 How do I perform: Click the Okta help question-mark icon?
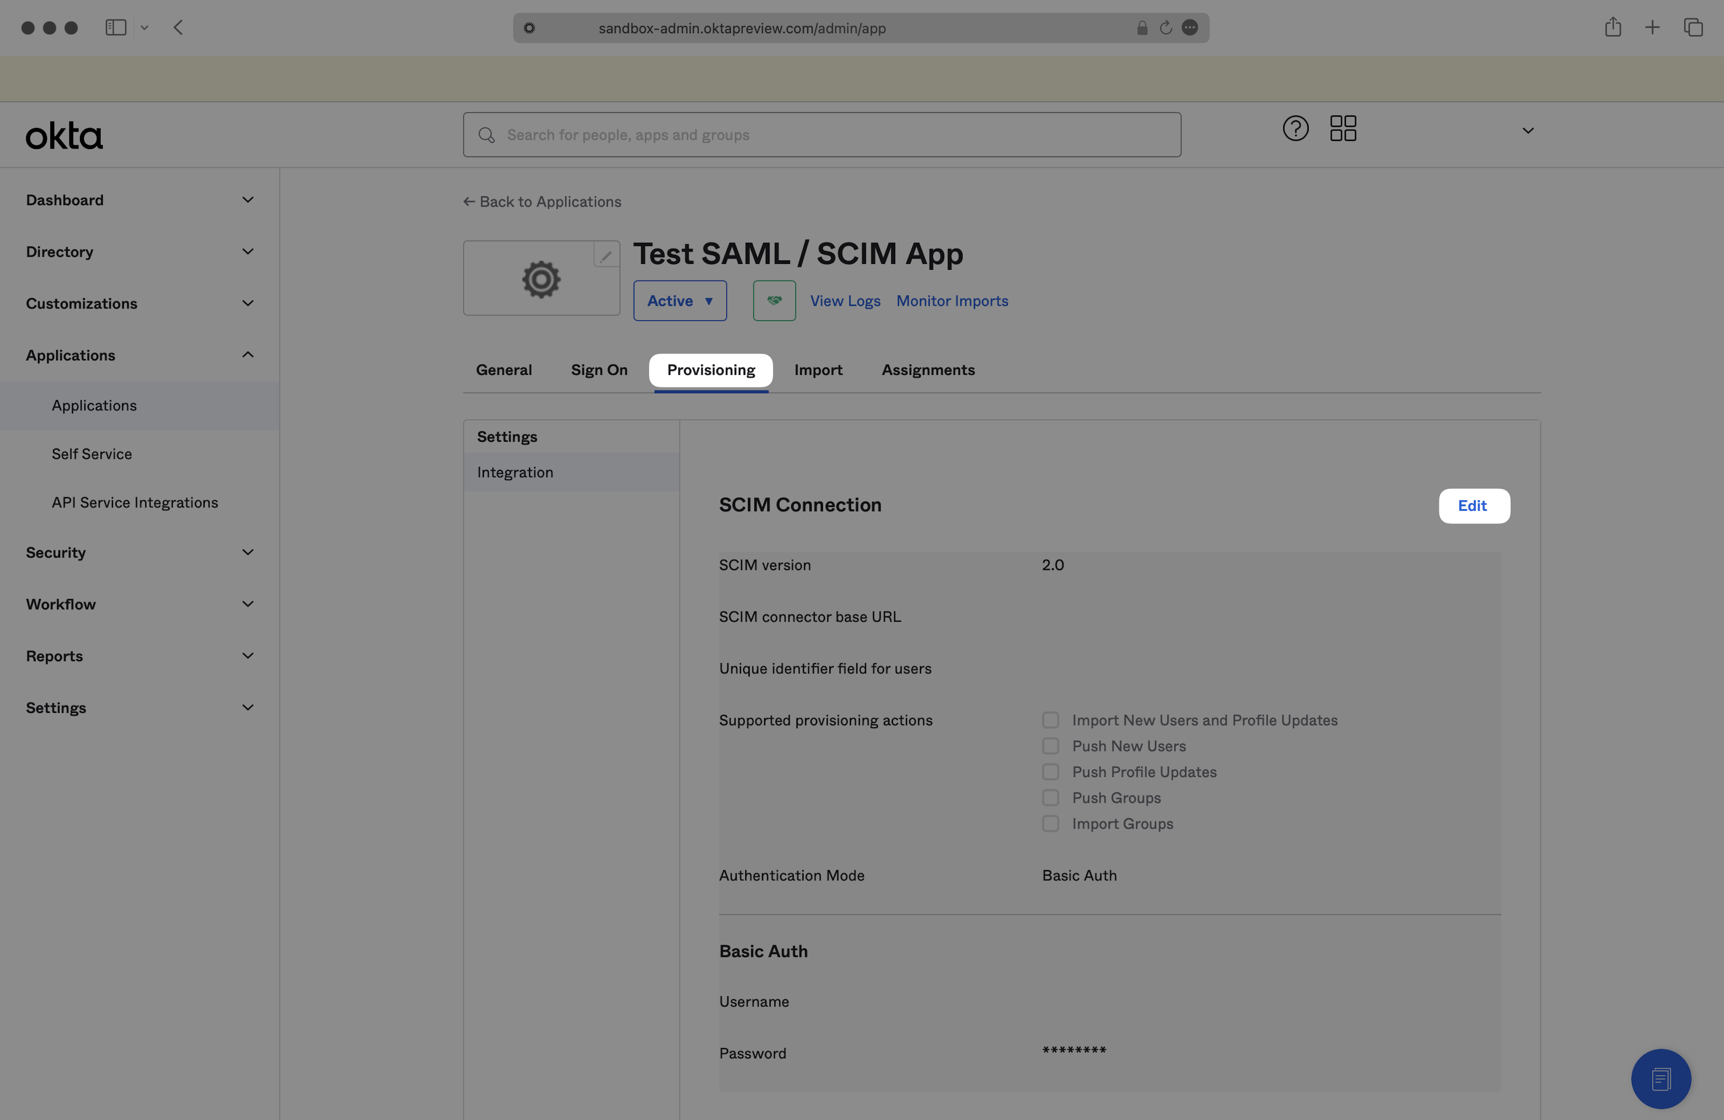point(1295,129)
